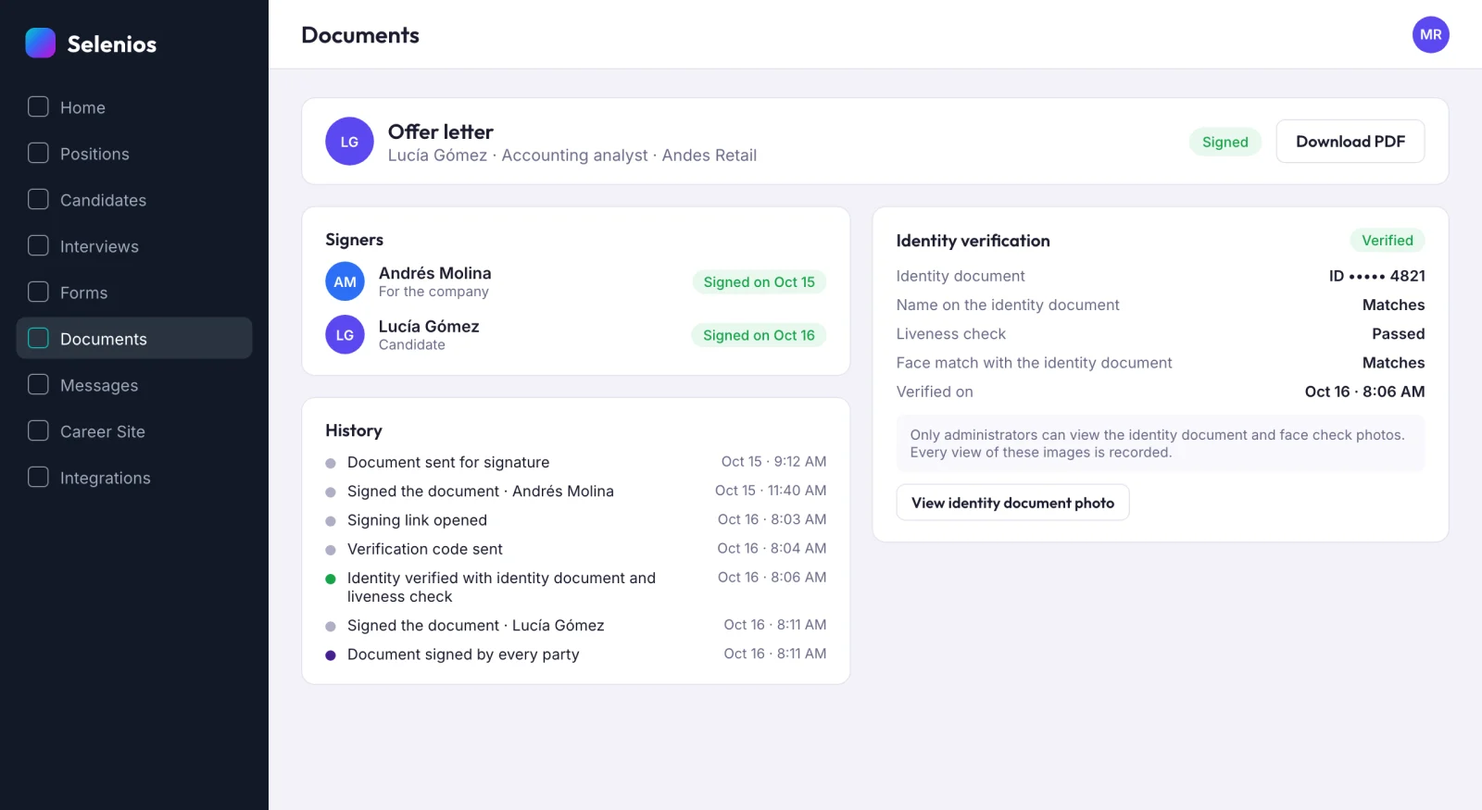Viewport: 1482px width, 810px height.
Task: Click the Home sidebar icon
Action: 38,106
